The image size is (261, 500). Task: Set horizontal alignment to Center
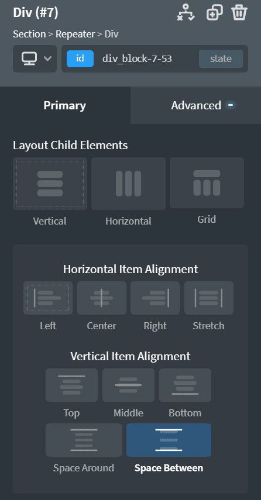(101, 298)
